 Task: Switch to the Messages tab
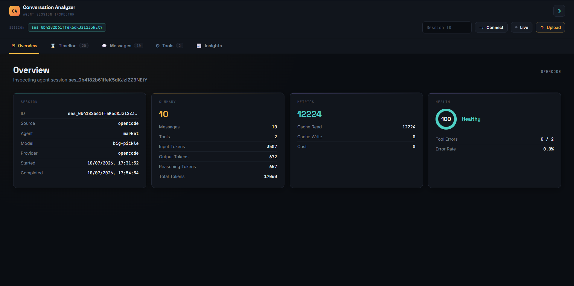(122, 46)
